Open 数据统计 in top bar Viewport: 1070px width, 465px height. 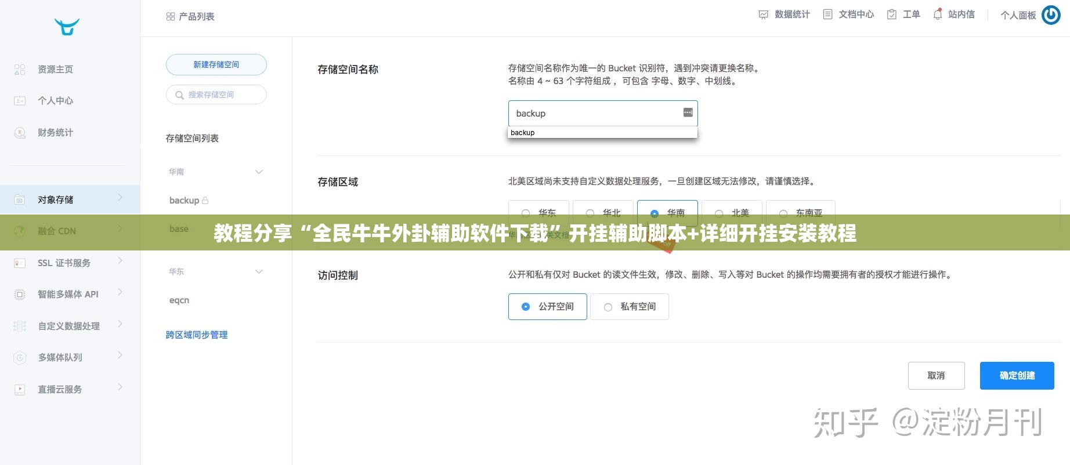[x=792, y=14]
